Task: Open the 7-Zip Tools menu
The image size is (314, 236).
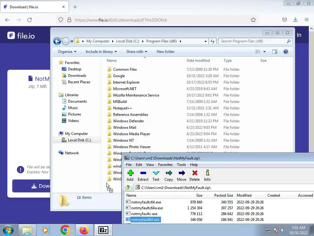Action: tap(182, 165)
